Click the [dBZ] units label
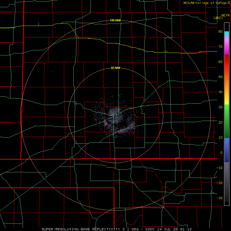 click(x=218, y=18)
